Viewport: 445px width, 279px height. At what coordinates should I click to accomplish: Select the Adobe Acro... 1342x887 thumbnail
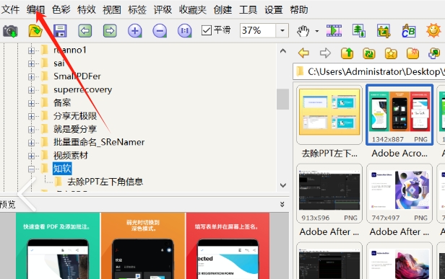pyautogui.click(x=399, y=115)
